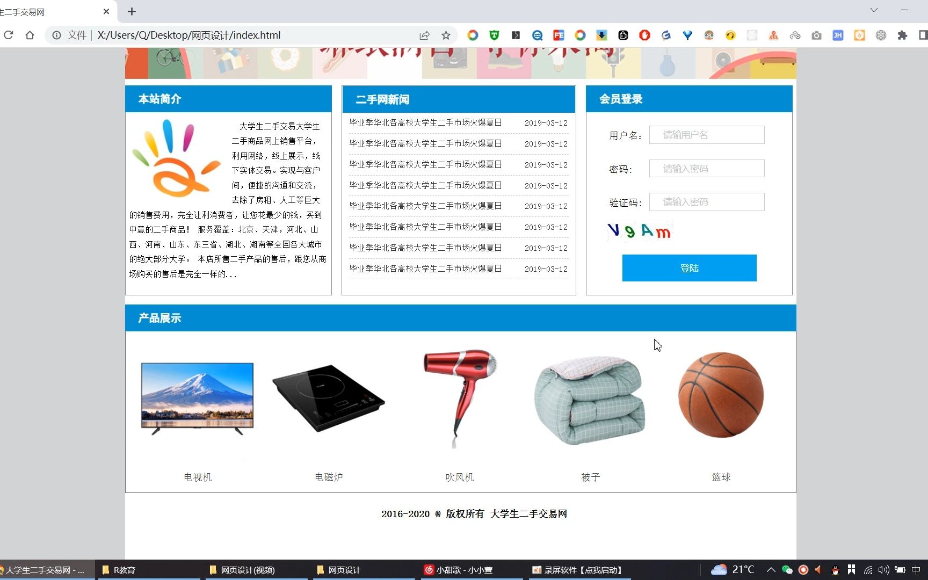Image resolution: width=928 pixels, height=580 pixels.
Task: Open a new browser tab
Action: pyautogui.click(x=132, y=11)
